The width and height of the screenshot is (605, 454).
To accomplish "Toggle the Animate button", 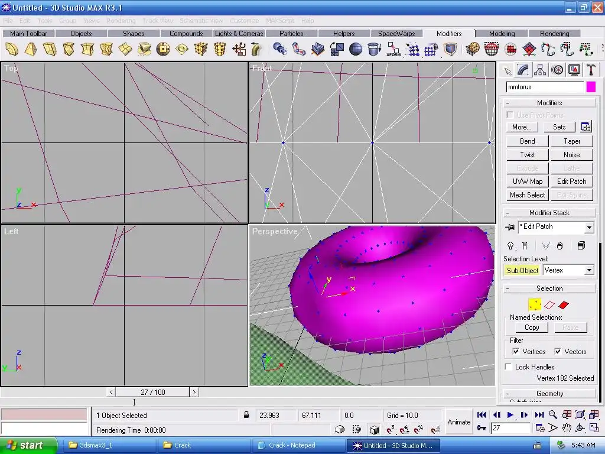I will [458, 422].
